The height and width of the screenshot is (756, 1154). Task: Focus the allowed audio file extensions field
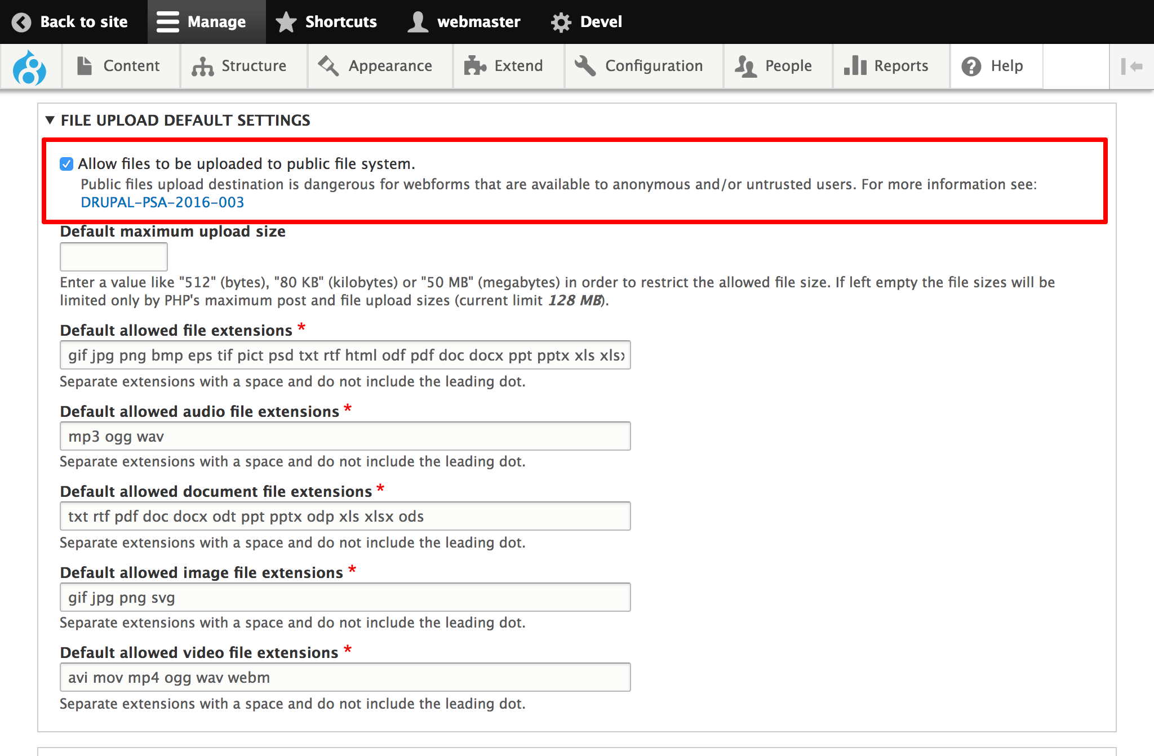click(x=345, y=436)
